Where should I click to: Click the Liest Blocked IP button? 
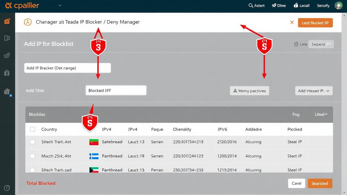point(315,23)
